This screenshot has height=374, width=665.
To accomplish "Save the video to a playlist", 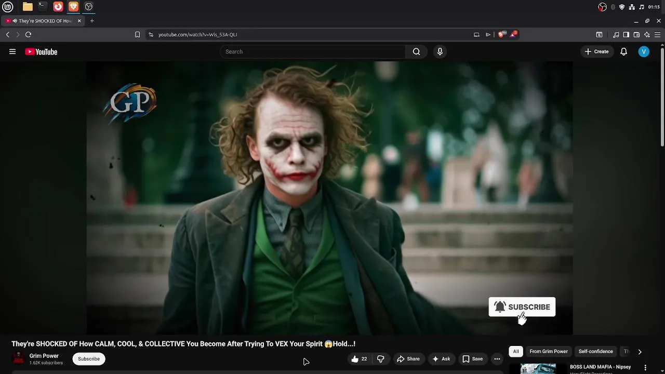I will coord(473,359).
